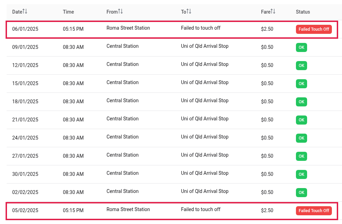This screenshot has height=224, width=342.
Task: Click $2.50 fare on 05/02/2025 row
Action: (x=267, y=210)
